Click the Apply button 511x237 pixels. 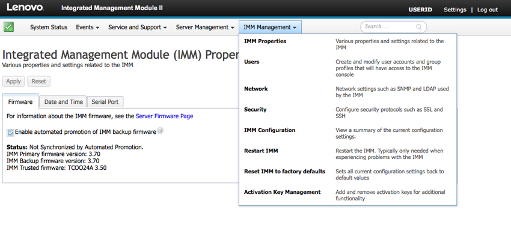13,81
